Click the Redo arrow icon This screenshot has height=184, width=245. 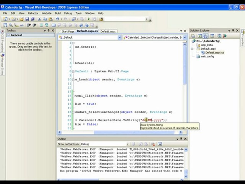point(66,19)
